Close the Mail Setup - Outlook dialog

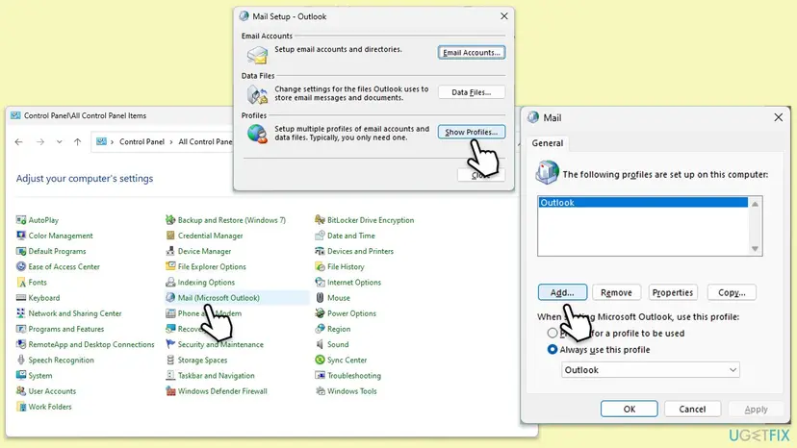(503, 16)
